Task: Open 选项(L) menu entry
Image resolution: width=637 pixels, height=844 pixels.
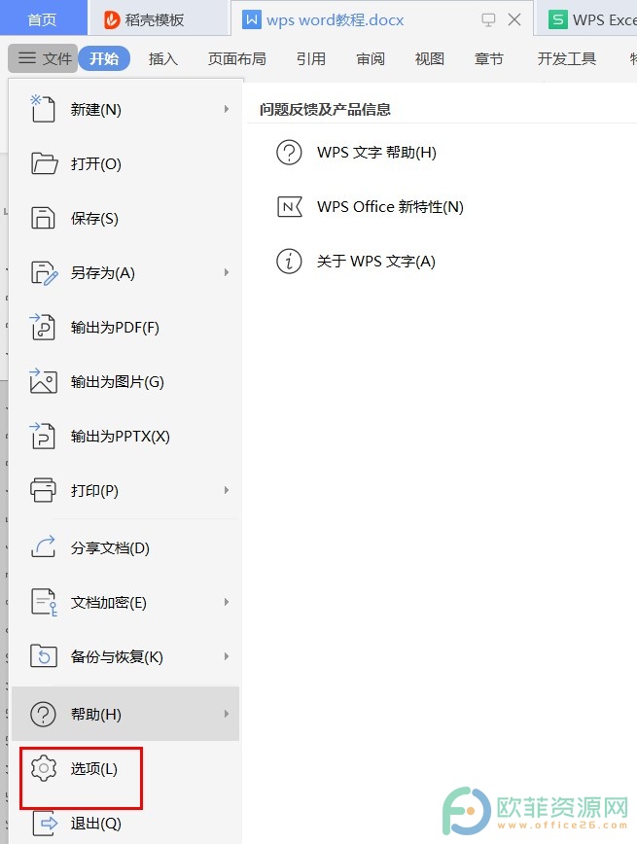Action: point(124,768)
